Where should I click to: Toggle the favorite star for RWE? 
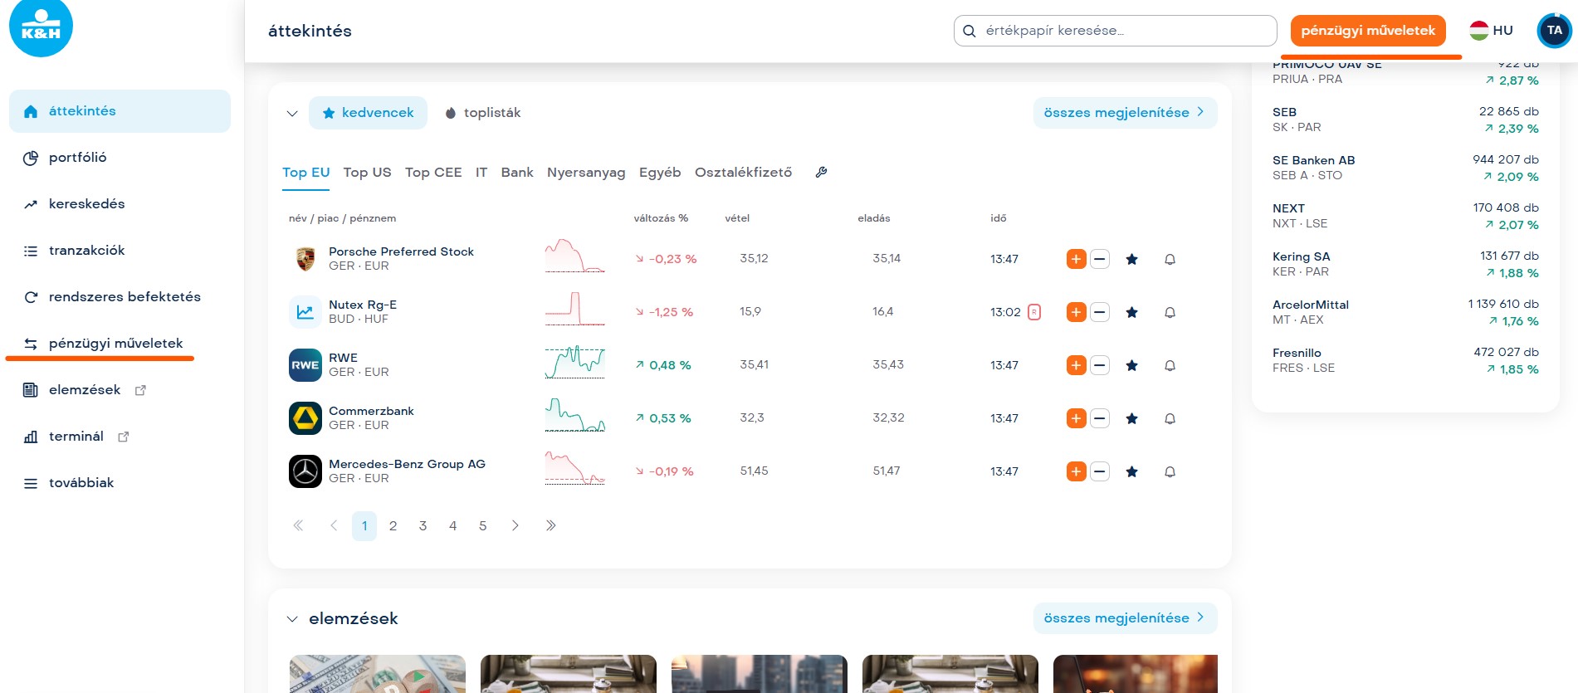click(1131, 365)
